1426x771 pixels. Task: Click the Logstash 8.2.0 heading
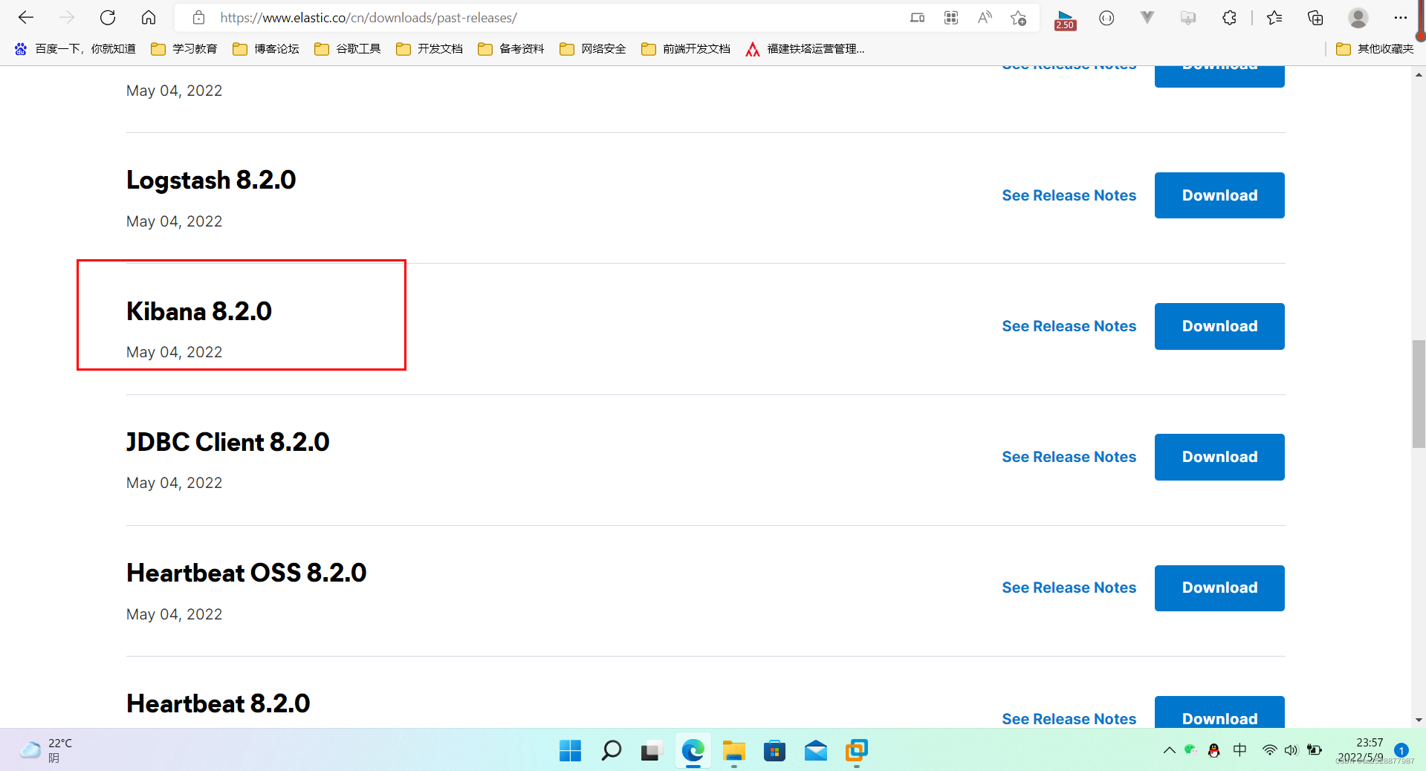tap(211, 180)
